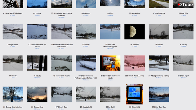Click the '07 dusting snow' album title
Image resolution: width=196 pixels, height=110 pixels.
159,13
